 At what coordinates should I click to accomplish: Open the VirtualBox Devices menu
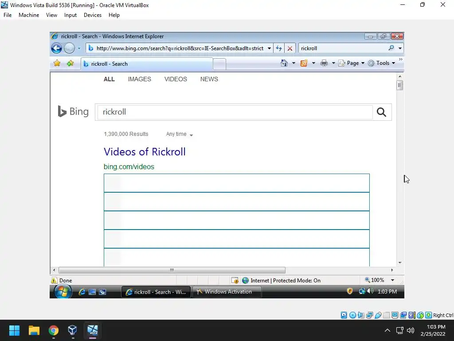(93, 15)
